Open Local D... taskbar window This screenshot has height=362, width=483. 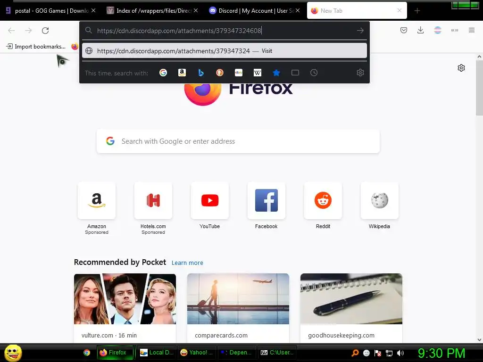(157, 353)
